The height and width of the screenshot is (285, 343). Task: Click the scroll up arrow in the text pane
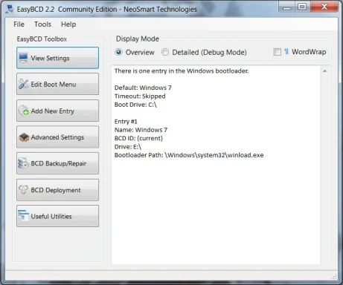click(325, 71)
